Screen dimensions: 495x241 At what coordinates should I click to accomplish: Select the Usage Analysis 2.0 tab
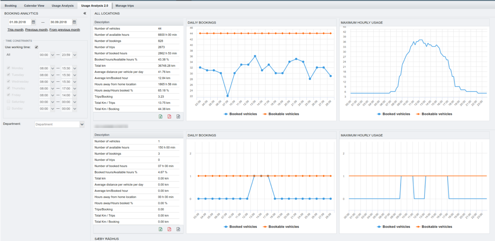(x=95, y=6)
